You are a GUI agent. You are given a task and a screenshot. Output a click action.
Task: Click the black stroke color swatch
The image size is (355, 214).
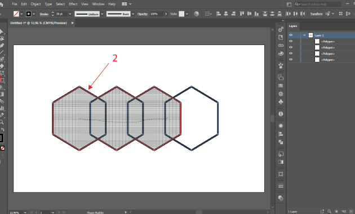pyautogui.click(x=29, y=14)
